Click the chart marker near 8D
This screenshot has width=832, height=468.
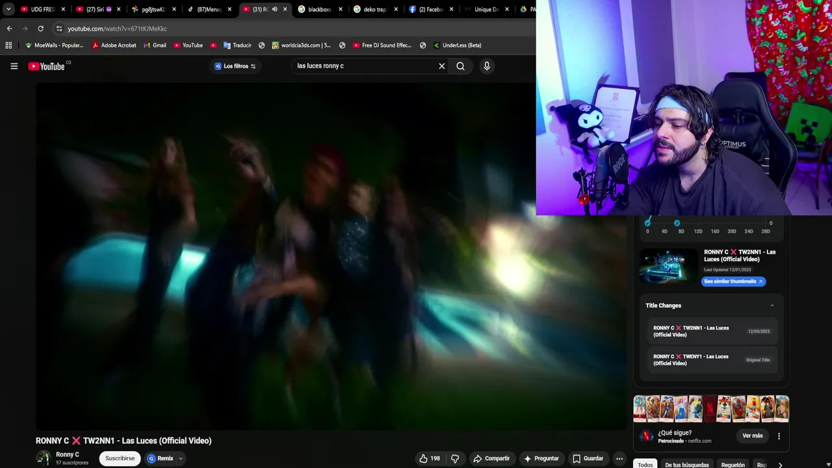pos(677,223)
